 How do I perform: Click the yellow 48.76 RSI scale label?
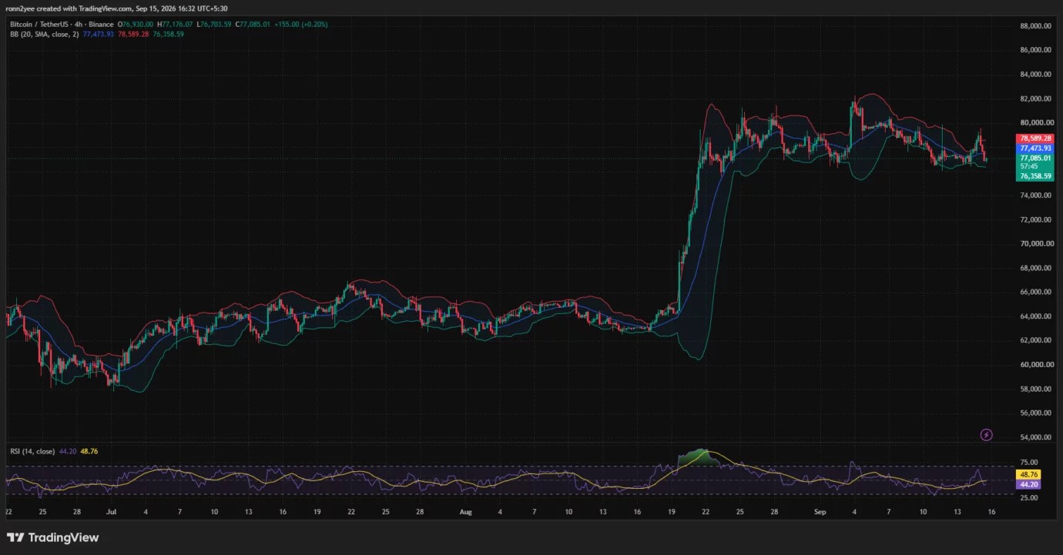pyautogui.click(x=1028, y=475)
